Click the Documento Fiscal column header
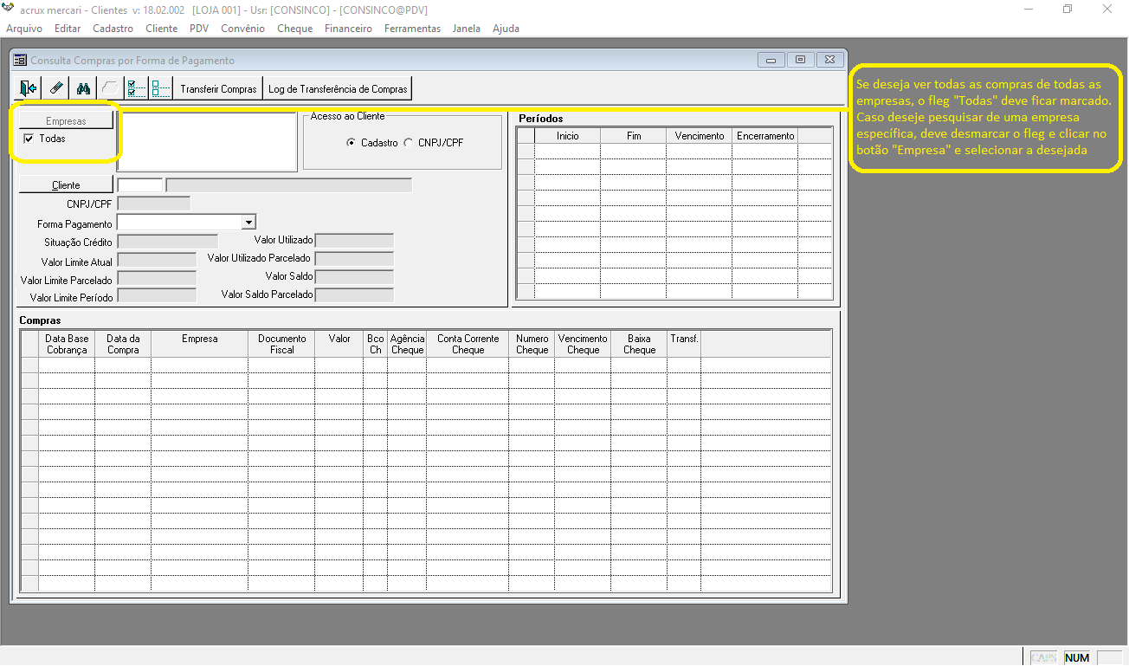The height and width of the screenshot is (666, 1129). tap(281, 344)
